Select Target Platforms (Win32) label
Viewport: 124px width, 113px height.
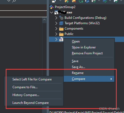[82, 23]
